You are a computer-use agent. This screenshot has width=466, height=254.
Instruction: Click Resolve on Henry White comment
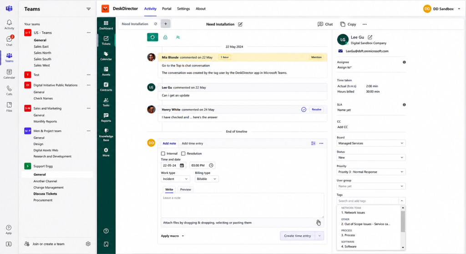[x=317, y=110]
